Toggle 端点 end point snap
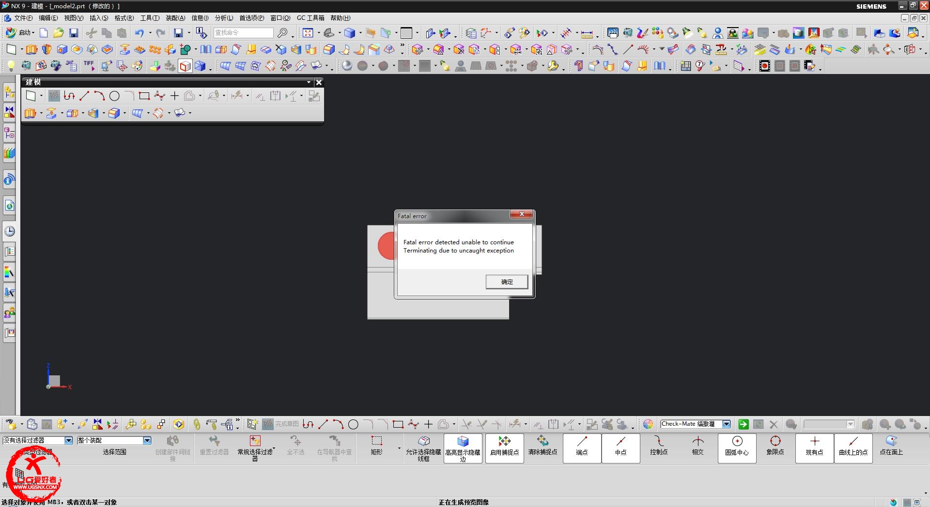 tap(582, 448)
